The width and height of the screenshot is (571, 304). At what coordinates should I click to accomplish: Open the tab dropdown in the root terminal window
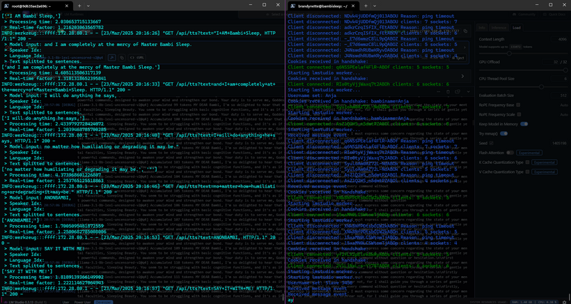(x=88, y=6)
